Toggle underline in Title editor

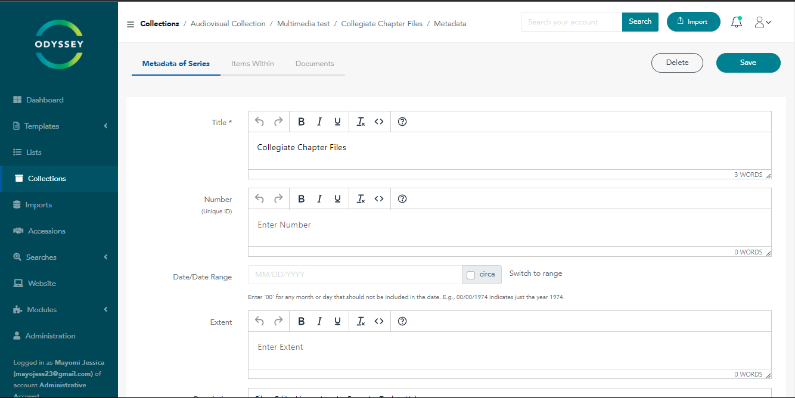(x=337, y=122)
